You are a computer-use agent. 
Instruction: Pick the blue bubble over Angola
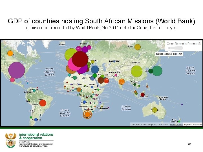(84, 102)
